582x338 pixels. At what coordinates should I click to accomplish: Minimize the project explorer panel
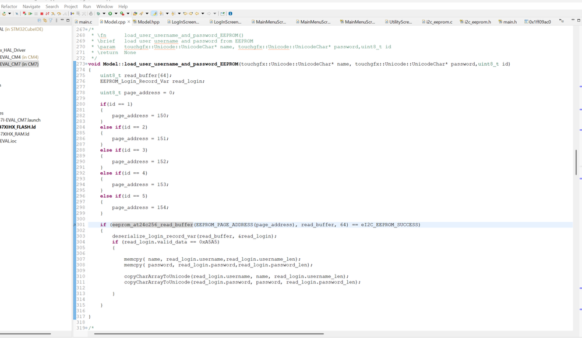(x=62, y=21)
